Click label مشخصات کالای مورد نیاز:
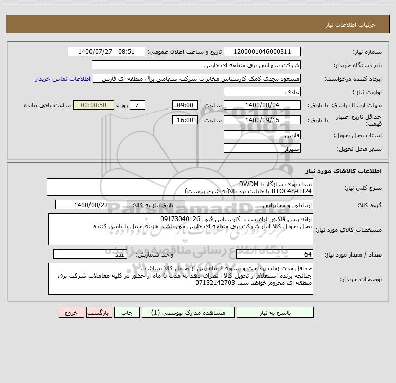 point(349,230)
